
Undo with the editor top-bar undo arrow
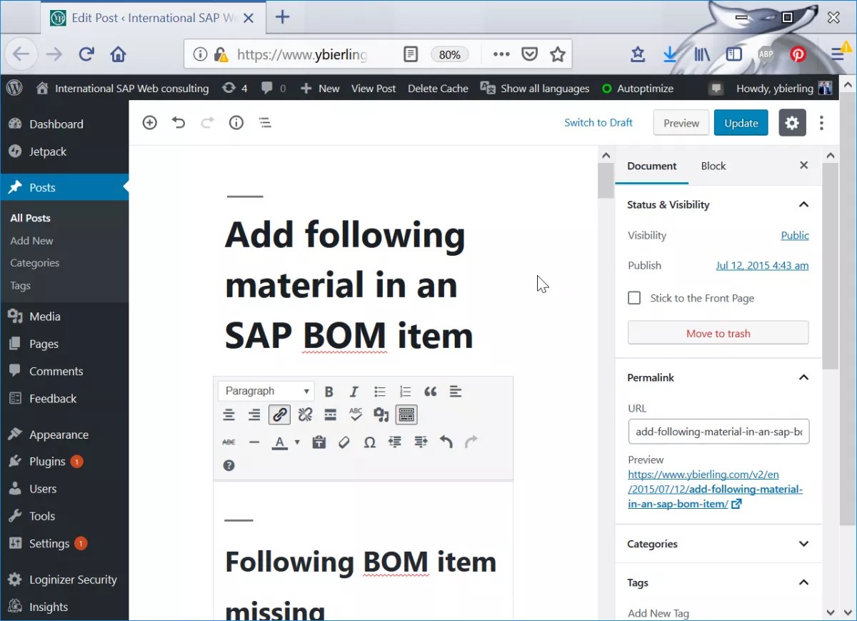click(179, 123)
